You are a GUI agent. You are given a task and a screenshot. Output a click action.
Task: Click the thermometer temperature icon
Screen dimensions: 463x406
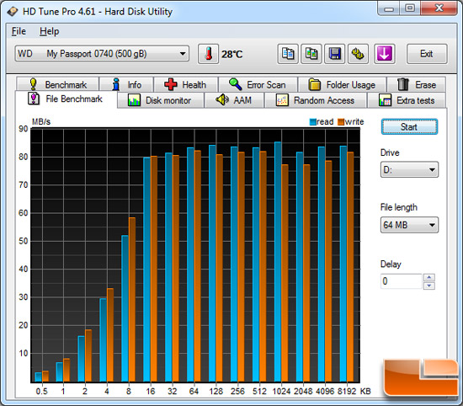(x=208, y=54)
